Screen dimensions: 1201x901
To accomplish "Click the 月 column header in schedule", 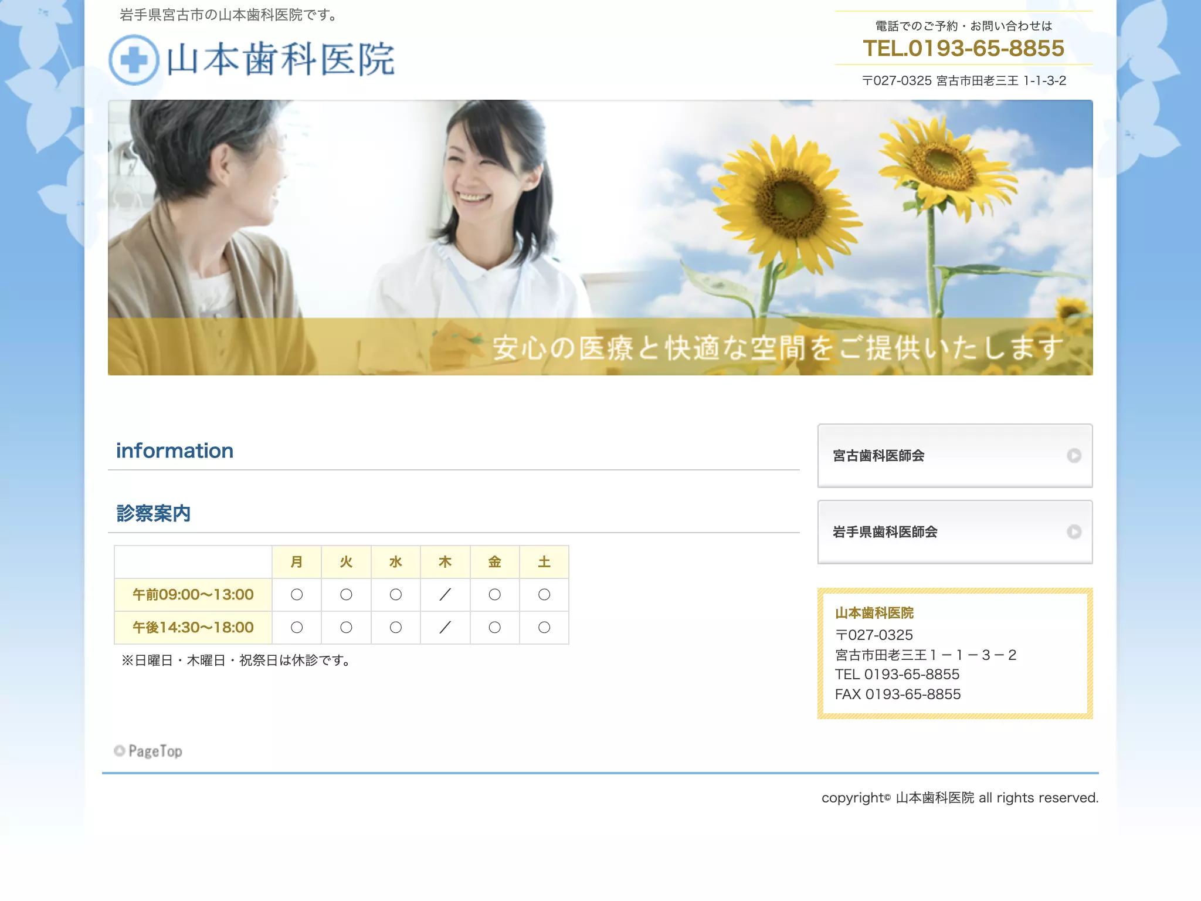I will 297,562.
